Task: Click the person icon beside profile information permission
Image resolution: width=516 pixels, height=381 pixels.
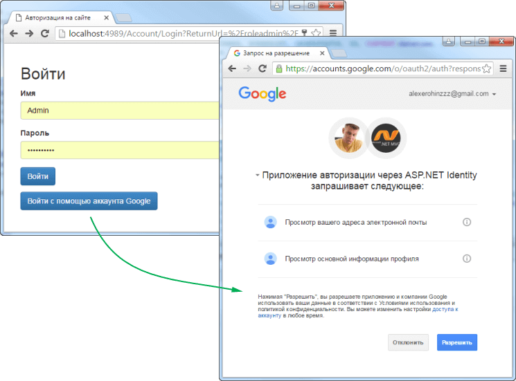Action: click(271, 259)
